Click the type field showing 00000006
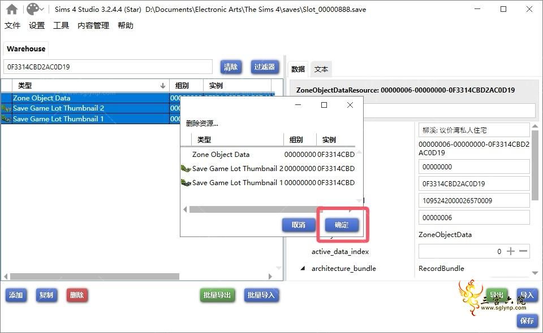The width and height of the screenshot is (543, 333). point(474,218)
